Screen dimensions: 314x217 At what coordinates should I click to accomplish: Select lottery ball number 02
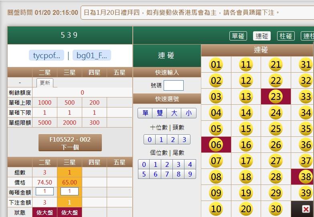(x=216, y=81)
